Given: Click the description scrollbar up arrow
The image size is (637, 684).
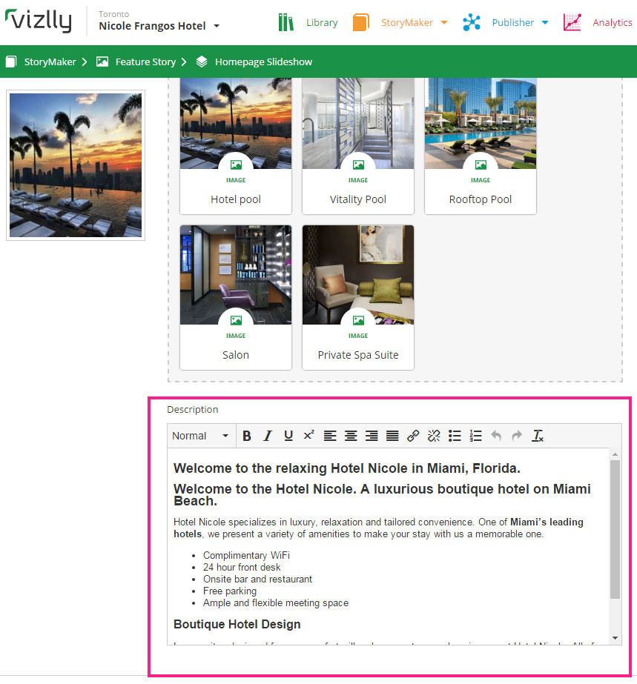Looking at the screenshot, I should click(x=615, y=454).
